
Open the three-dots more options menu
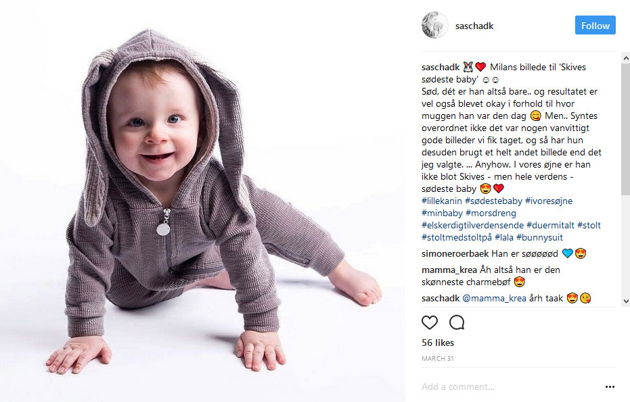[610, 386]
